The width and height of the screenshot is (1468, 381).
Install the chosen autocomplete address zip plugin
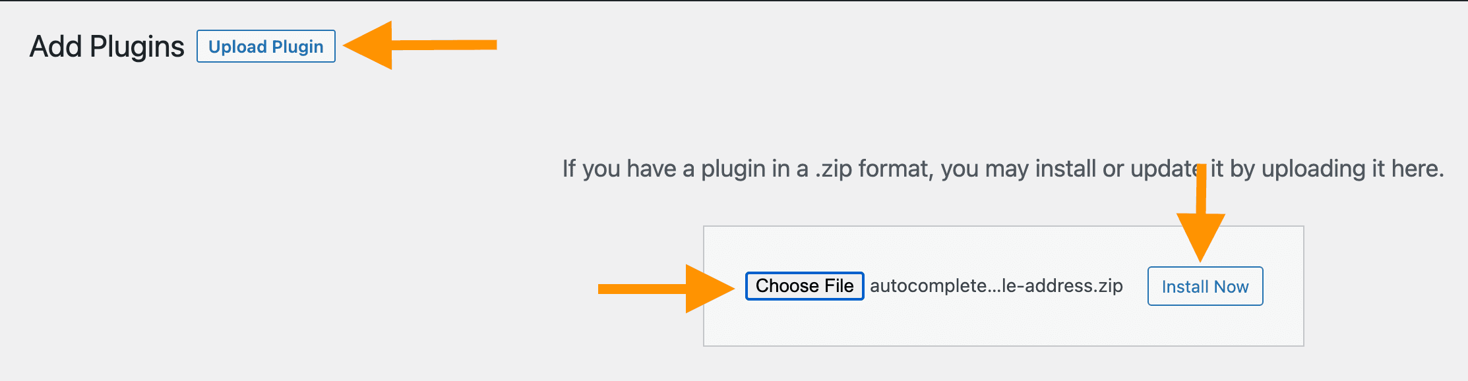[1205, 286]
